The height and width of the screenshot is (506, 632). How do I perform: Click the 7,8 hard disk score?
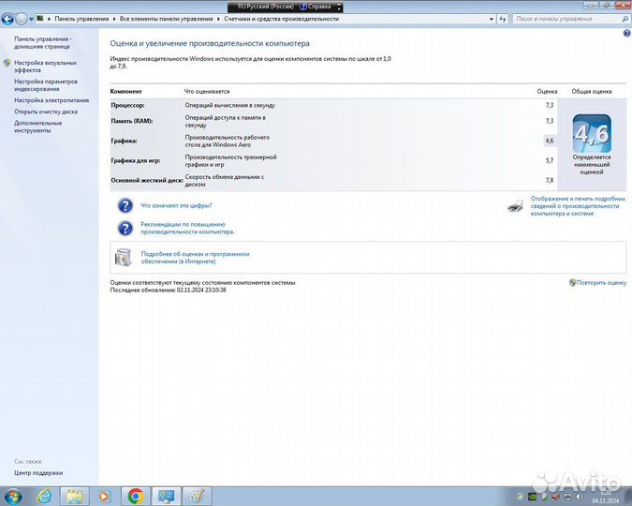(550, 180)
